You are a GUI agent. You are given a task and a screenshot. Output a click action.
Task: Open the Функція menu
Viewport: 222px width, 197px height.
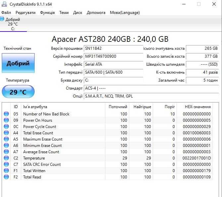(47, 13)
